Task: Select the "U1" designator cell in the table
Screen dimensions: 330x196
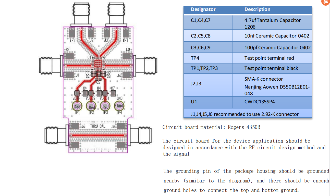Action: 208,102
